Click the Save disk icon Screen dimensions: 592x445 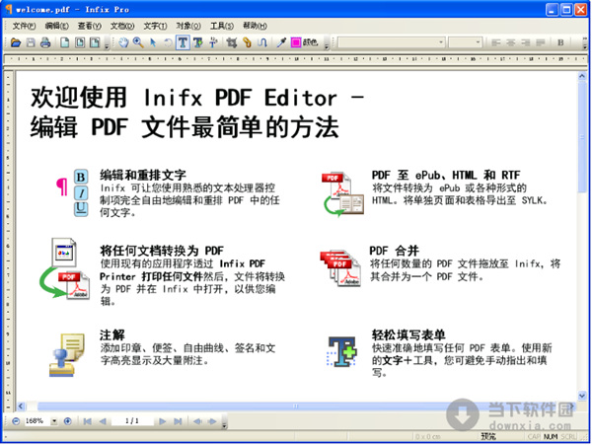(x=31, y=42)
